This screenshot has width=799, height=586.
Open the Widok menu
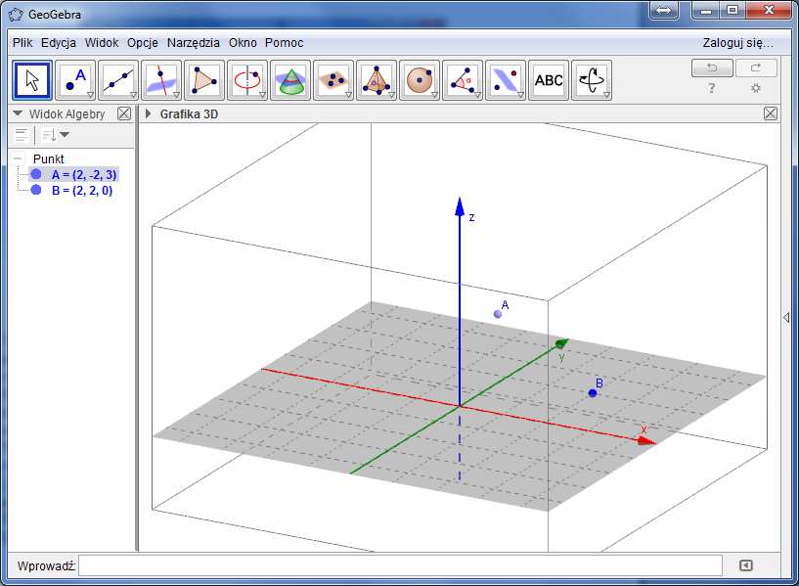102,43
